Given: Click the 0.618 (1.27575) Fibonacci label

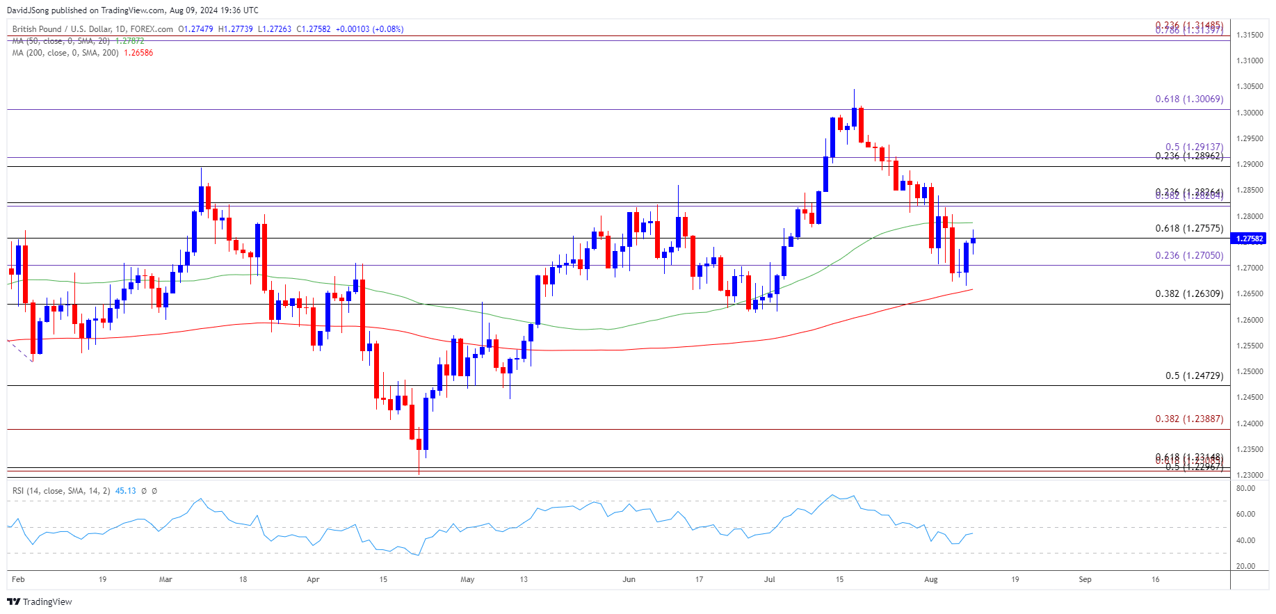Looking at the screenshot, I should point(1189,228).
